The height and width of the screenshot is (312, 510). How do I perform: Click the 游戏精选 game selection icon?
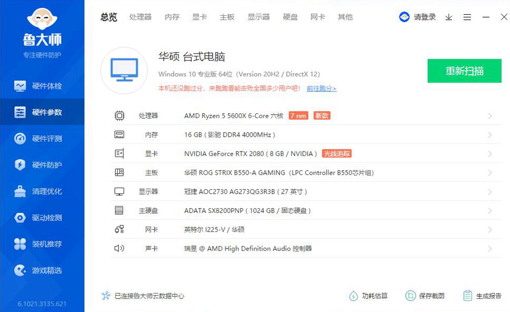pyautogui.click(x=20, y=270)
